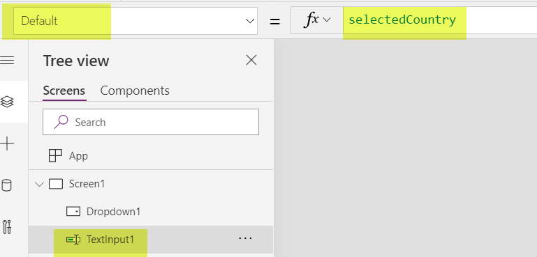The width and height of the screenshot is (537, 257).
Task: Open the Advanced tools icon
Action: pyautogui.click(x=7, y=227)
